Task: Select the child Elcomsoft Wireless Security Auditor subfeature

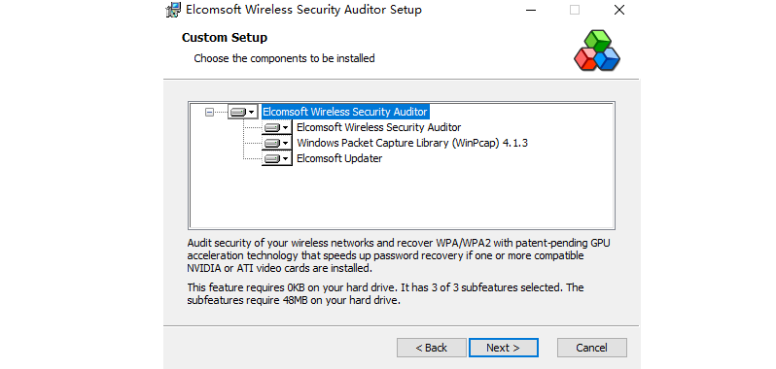Action: point(378,127)
